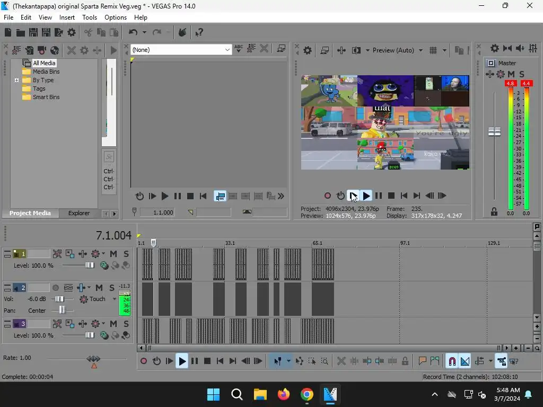Arm audio track 2 for record
The image size is (543, 407).
tap(55, 288)
